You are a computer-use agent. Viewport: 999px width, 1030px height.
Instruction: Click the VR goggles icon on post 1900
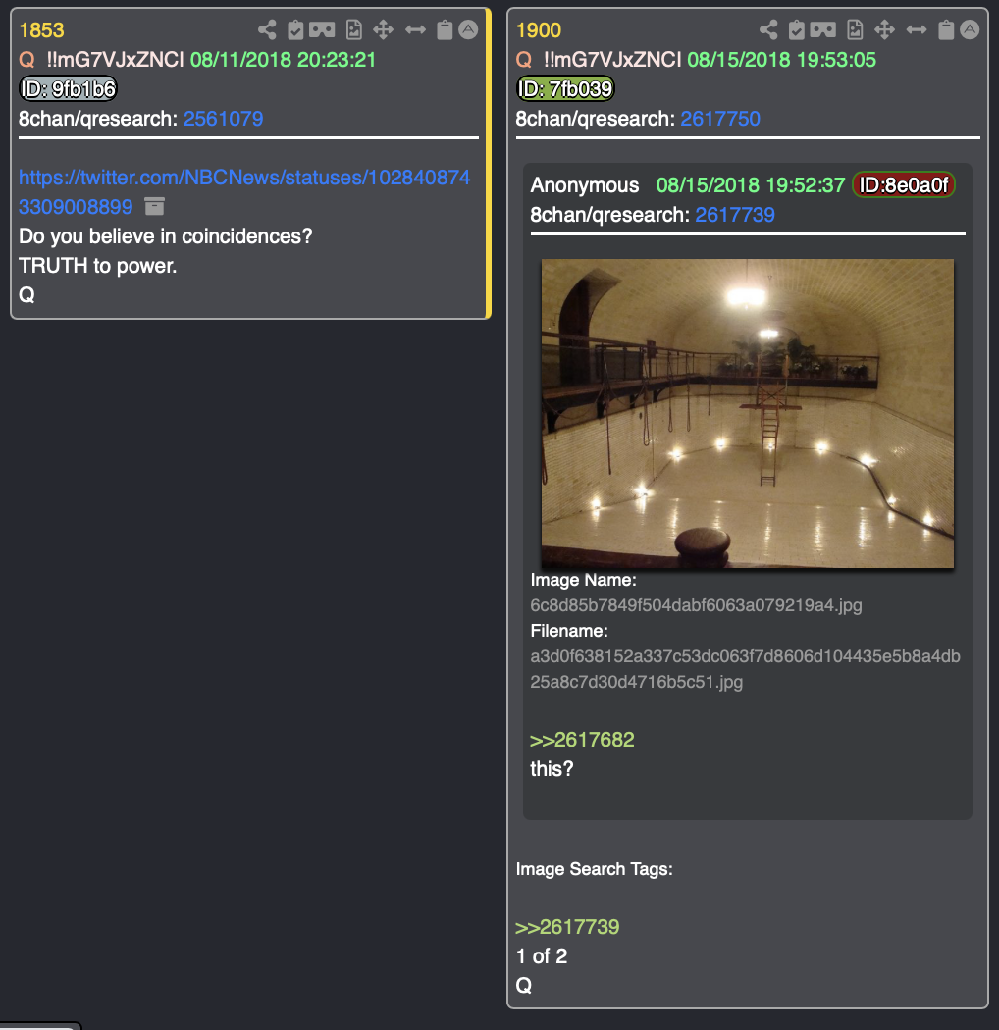tap(823, 29)
